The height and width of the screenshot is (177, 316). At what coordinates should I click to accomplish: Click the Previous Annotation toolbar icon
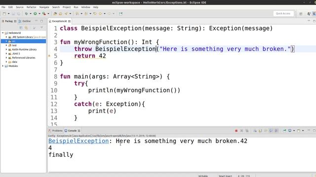tap(86, 14)
